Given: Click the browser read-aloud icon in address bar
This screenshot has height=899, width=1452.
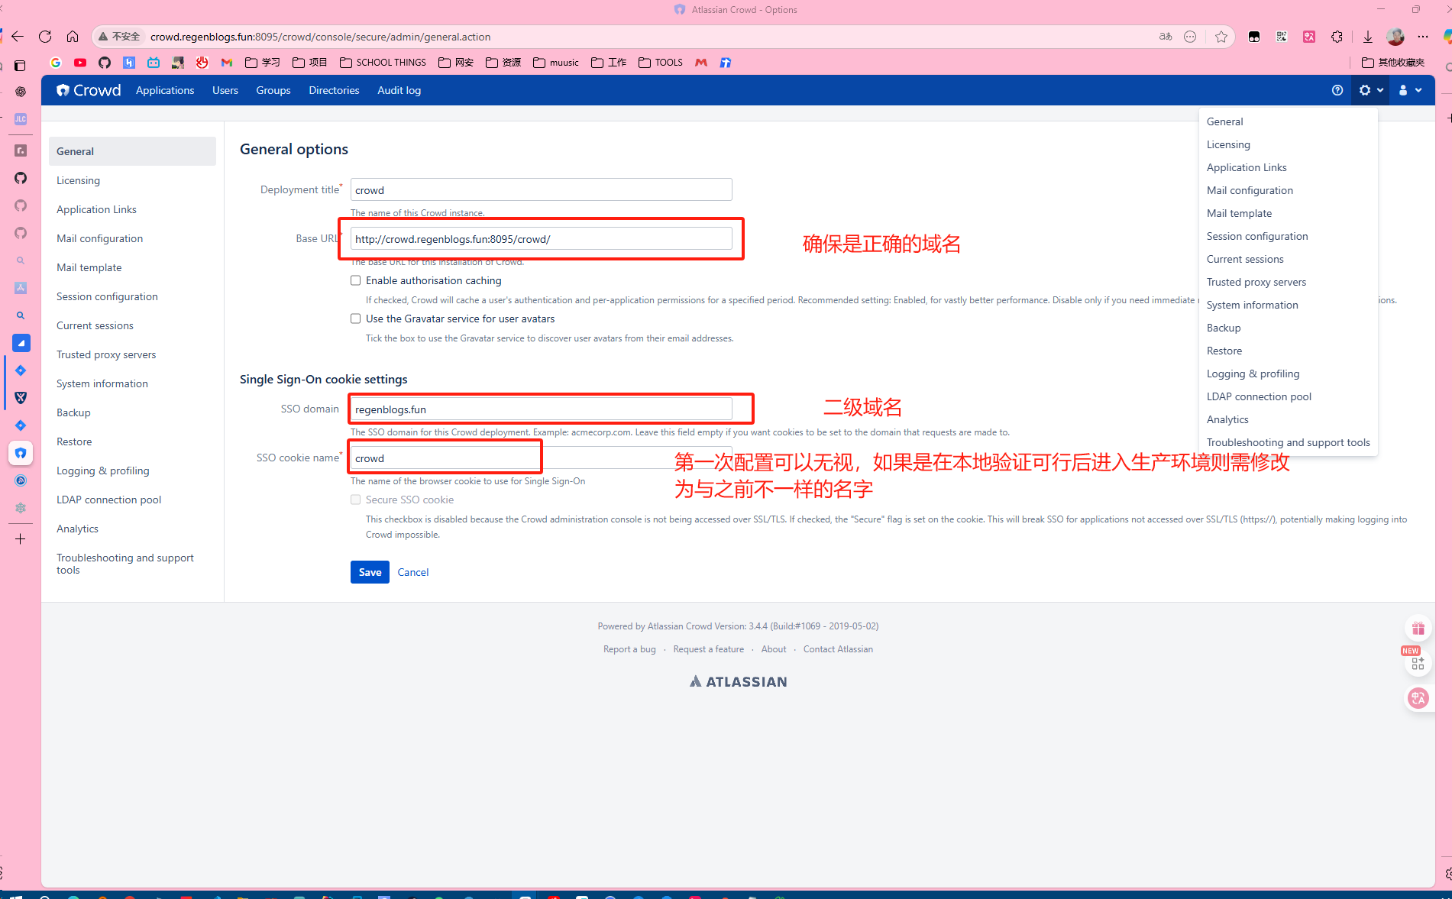Looking at the screenshot, I should (1166, 37).
